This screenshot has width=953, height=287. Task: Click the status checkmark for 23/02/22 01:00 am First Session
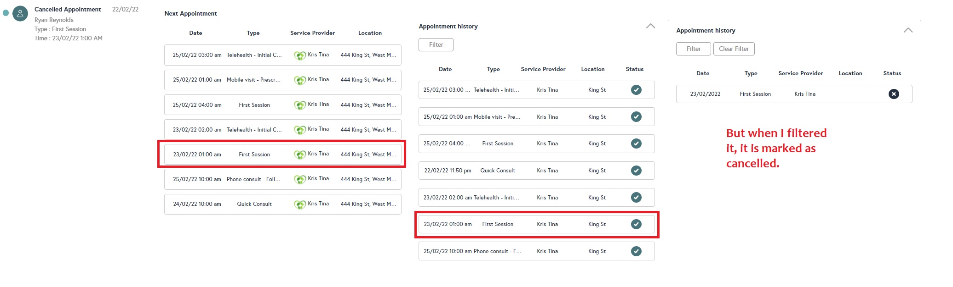point(636,224)
